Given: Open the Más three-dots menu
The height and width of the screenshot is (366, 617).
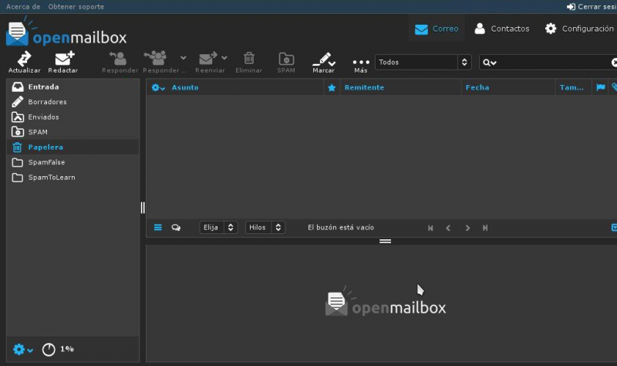Looking at the screenshot, I should click(x=361, y=65).
